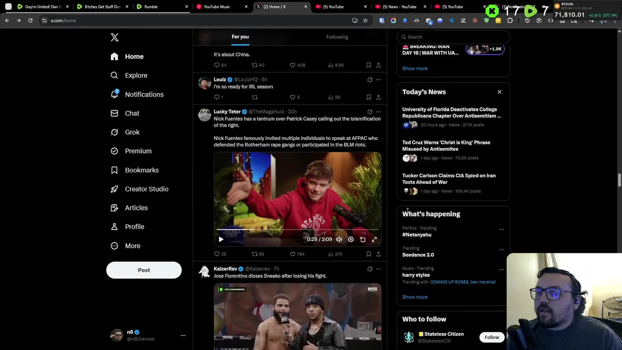Mute the Lucky Teter video volume
This screenshot has height=350, width=622.
pyautogui.click(x=339, y=239)
